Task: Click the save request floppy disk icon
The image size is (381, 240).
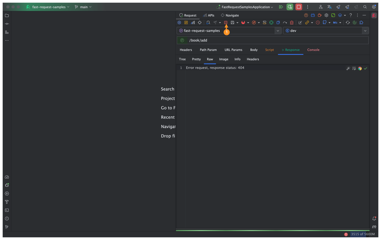Action: 233,23
